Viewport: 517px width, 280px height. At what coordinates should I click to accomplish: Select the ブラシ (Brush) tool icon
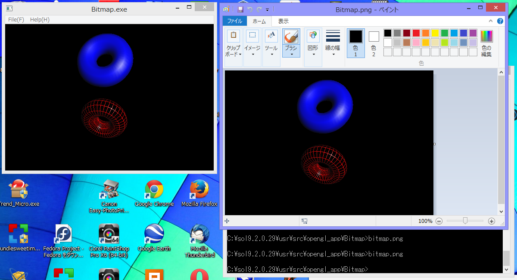(292, 36)
